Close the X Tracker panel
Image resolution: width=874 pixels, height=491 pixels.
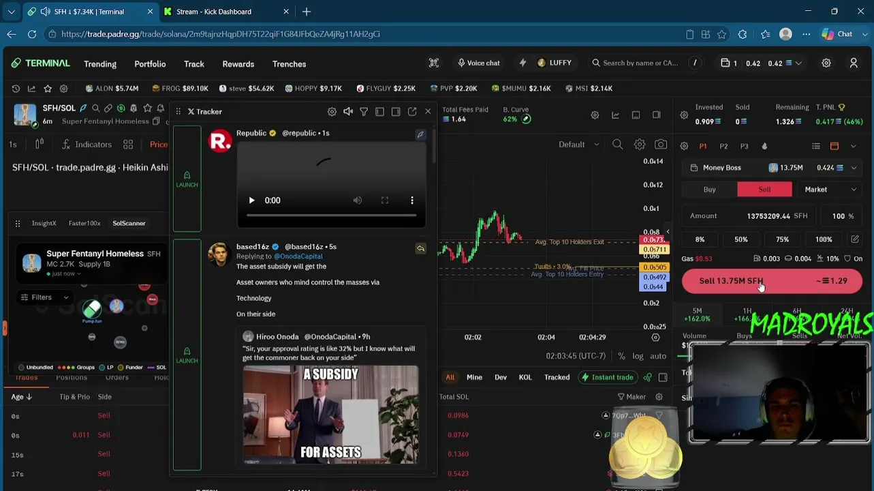(428, 112)
